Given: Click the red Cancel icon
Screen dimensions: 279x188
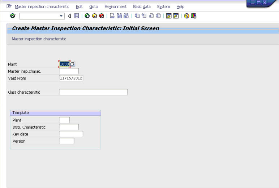Looking at the screenshot, I should pos(102,16).
